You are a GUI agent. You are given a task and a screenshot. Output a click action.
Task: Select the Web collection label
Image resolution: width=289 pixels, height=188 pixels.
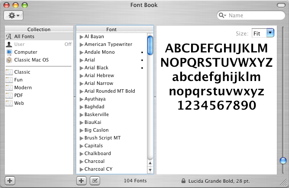click(19, 103)
